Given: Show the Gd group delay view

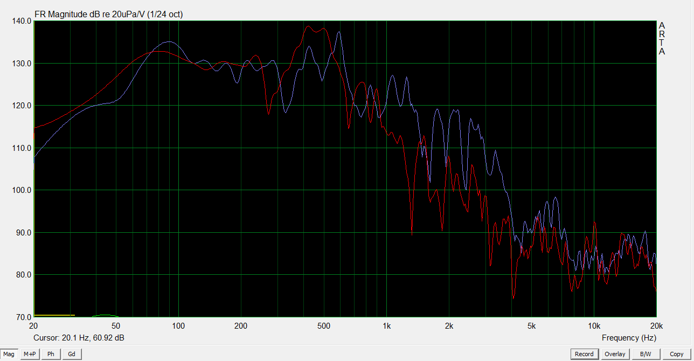Looking at the screenshot, I should click(x=71, y=354).
